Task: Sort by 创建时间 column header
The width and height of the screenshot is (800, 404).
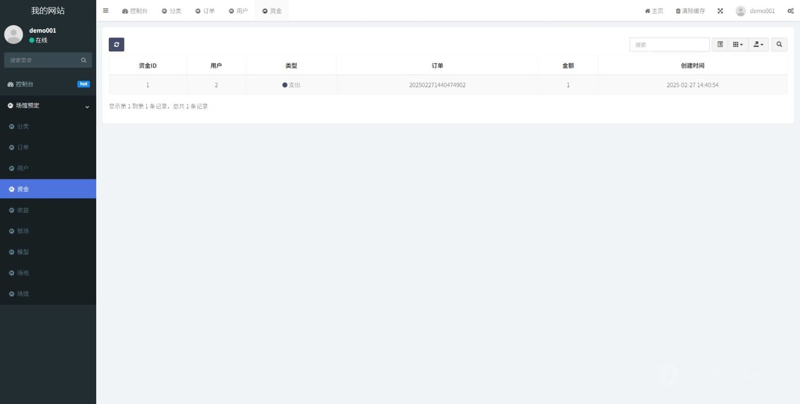Action: tap(692, 66)
